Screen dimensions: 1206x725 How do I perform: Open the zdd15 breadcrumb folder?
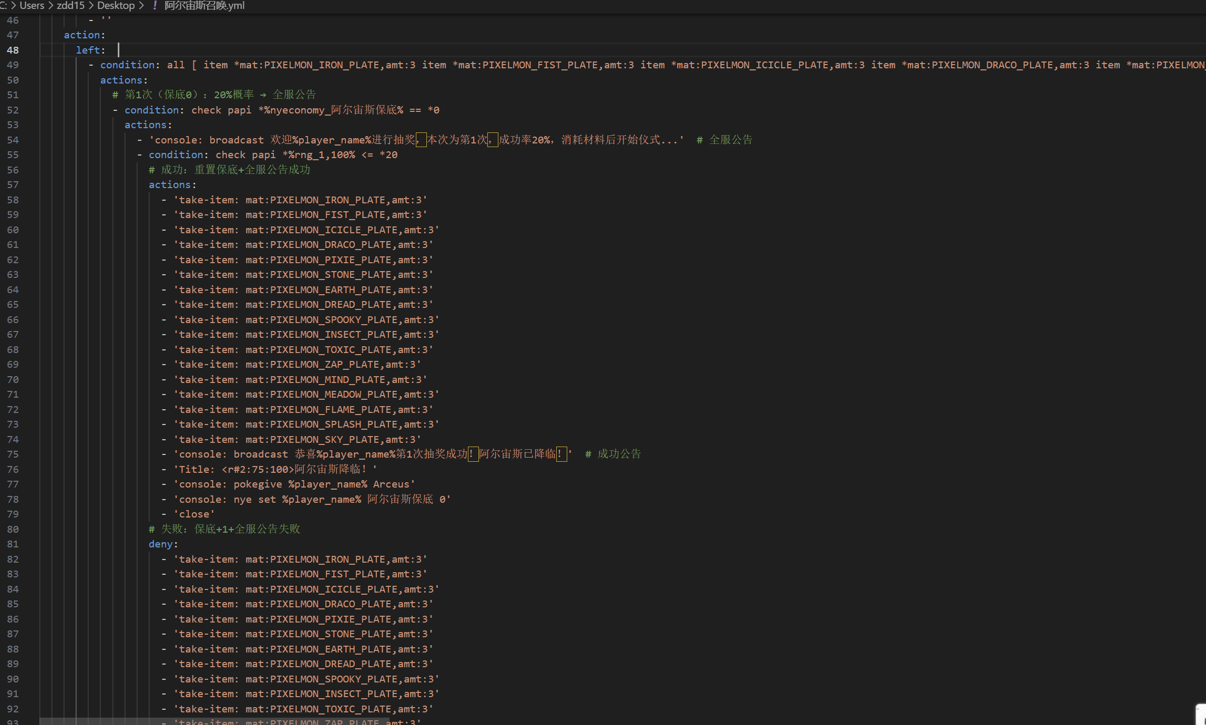(70, 6)
